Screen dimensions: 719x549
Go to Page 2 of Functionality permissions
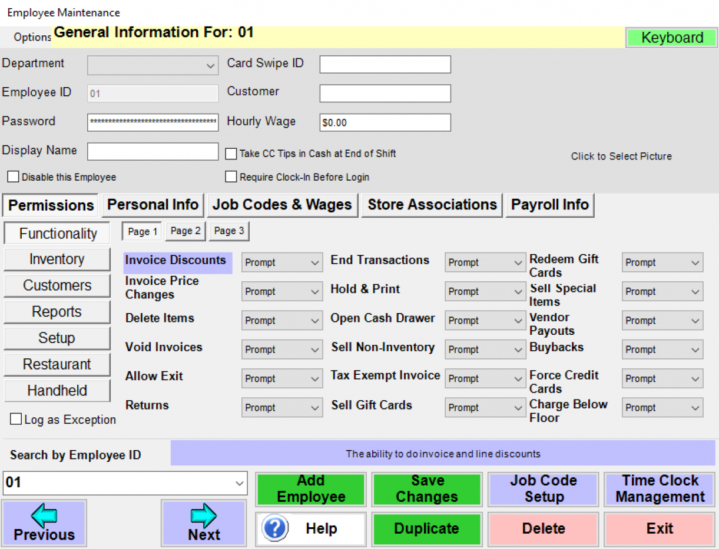pyautogui.click(x=185, y=231)
